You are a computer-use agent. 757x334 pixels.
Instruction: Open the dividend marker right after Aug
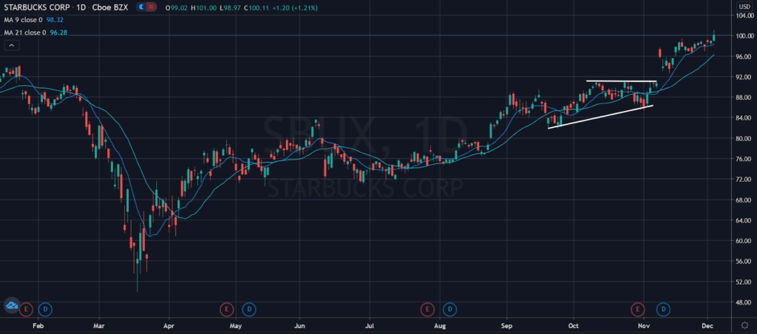click(450, 308)
